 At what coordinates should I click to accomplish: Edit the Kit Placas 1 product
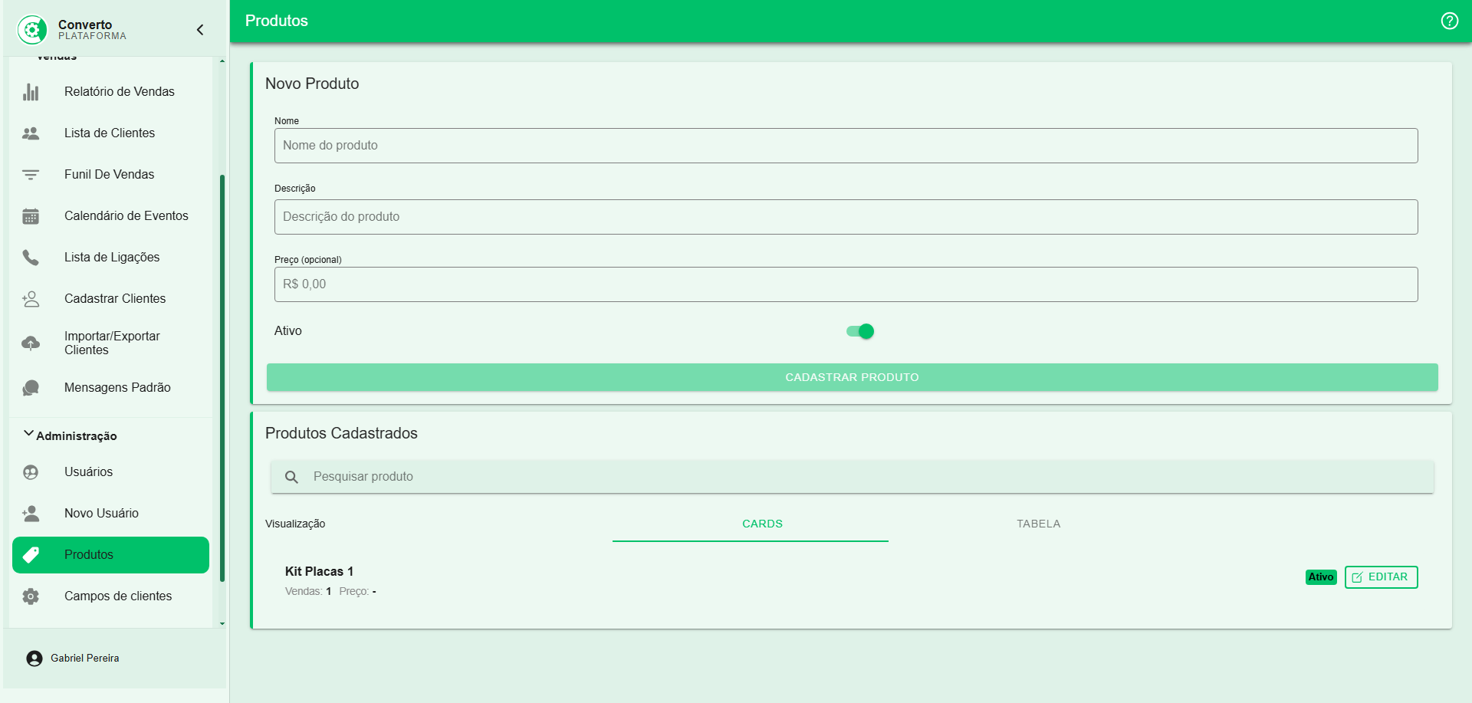1381,577
